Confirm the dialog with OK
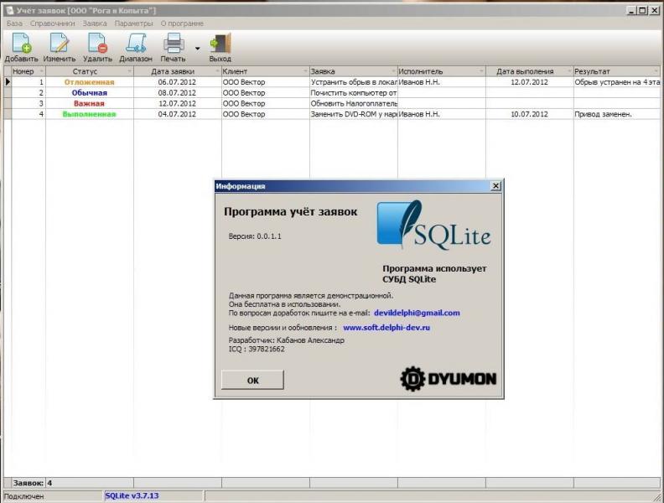664x503 pixels. pos(252,380)
